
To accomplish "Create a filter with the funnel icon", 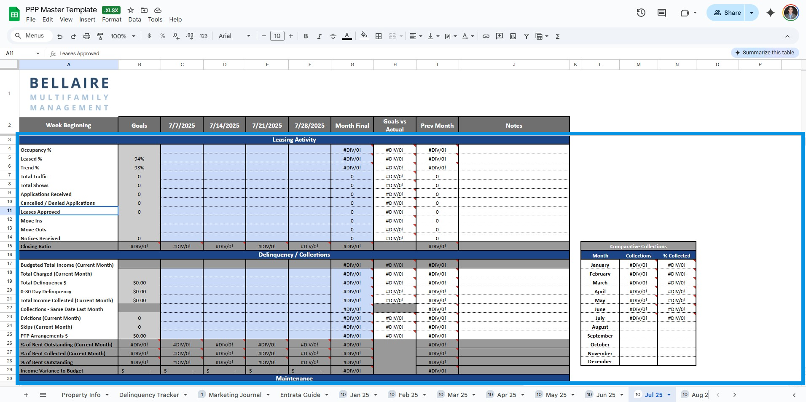I will tap(526, 36).
